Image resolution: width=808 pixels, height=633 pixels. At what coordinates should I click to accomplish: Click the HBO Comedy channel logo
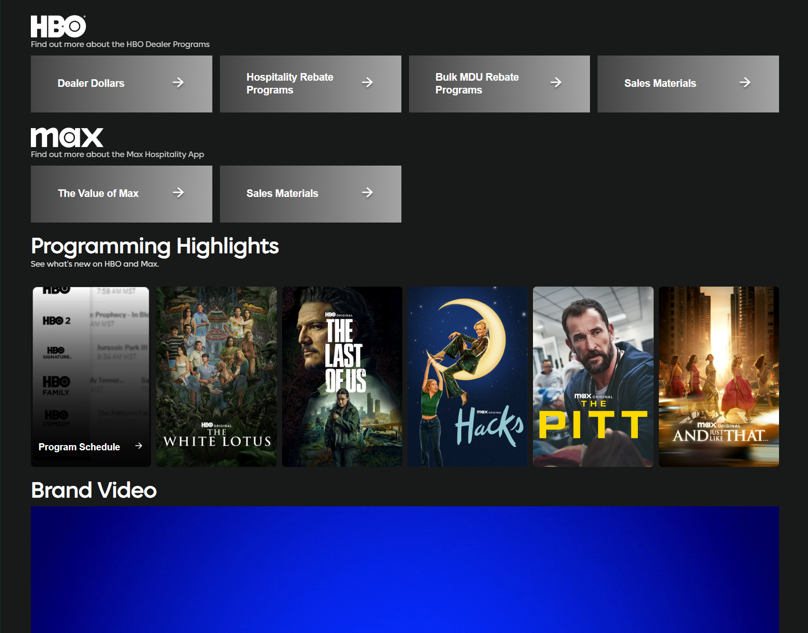pyautogui.click(x=57, y=418)
